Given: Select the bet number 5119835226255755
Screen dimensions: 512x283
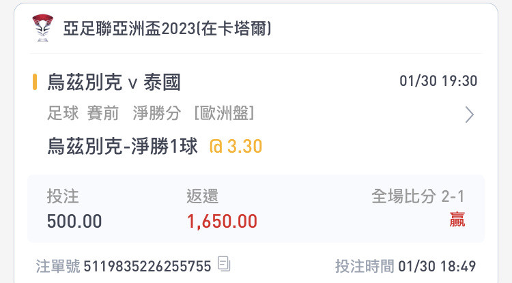Looking at the screenshot, I should 147,267.
